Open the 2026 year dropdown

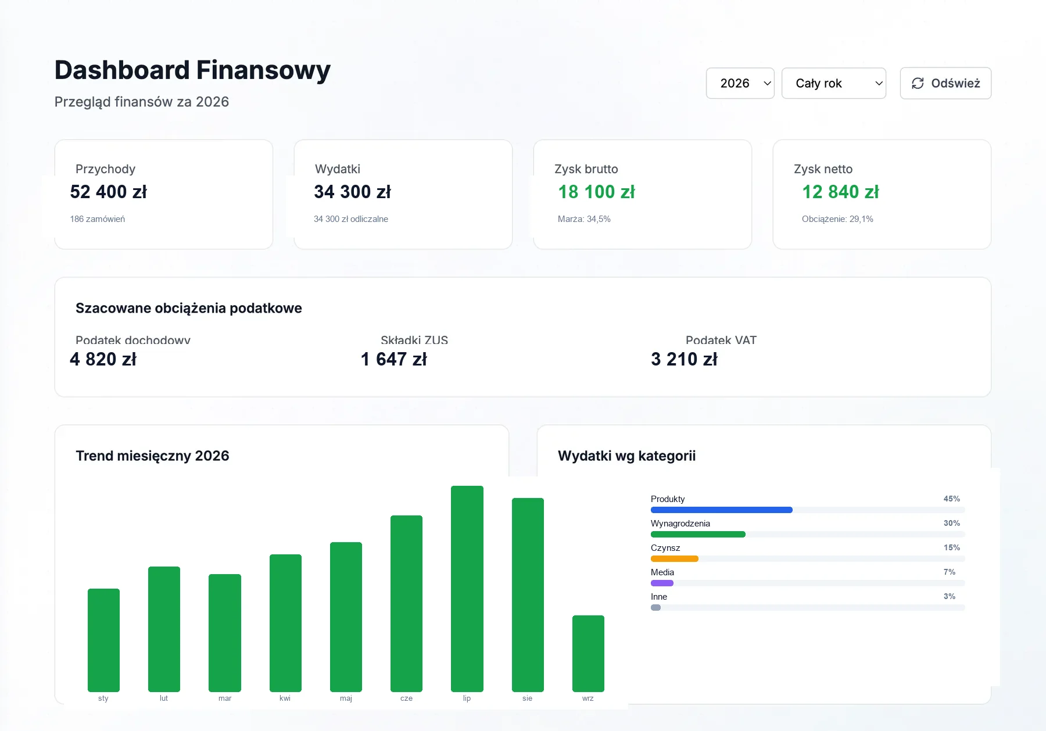(740, 83)
